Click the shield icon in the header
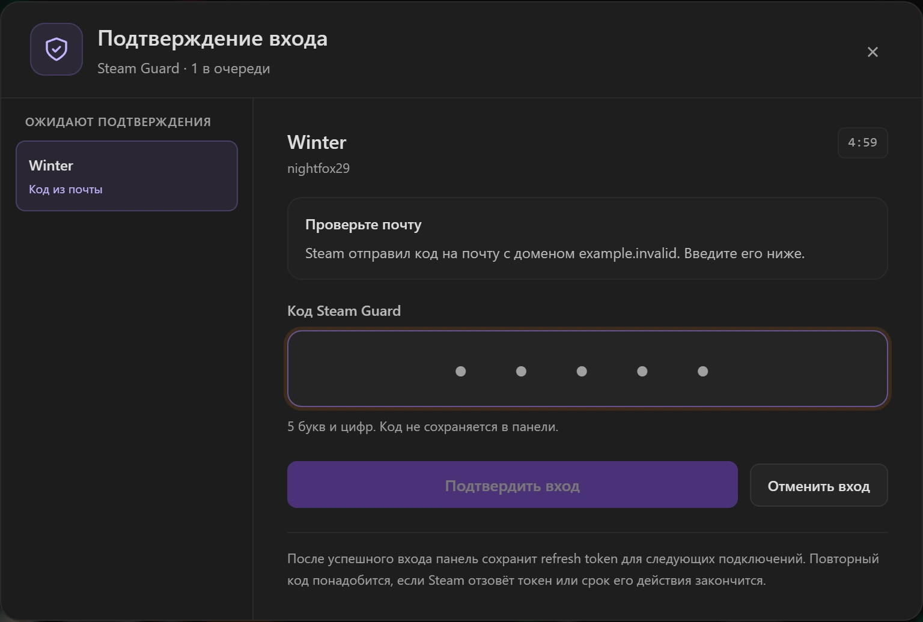Viewport: 923px width, 622px height. tap(56, 49)
